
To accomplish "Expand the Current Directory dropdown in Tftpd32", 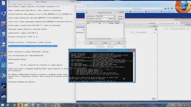I will pyautogui.click(x=114, y=16).
